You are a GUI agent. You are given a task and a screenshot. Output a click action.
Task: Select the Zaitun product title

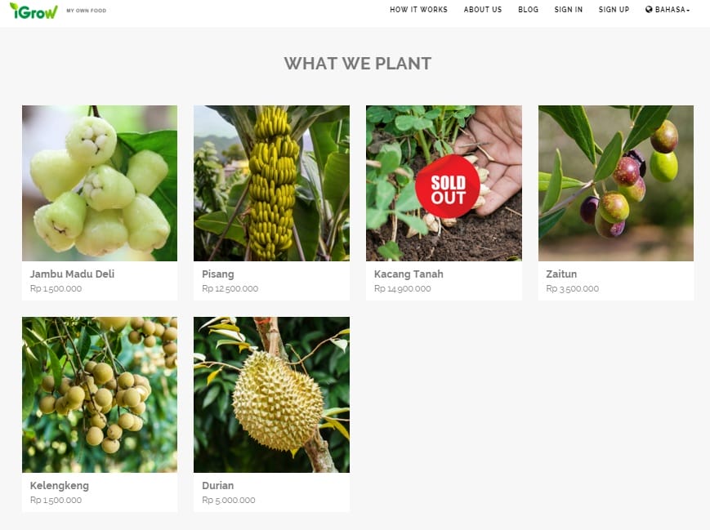coord(561,274)
